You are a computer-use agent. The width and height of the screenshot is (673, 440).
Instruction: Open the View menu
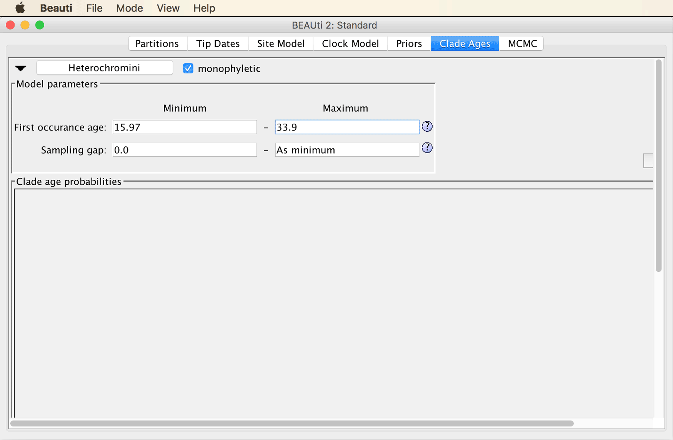pos(168,8)
